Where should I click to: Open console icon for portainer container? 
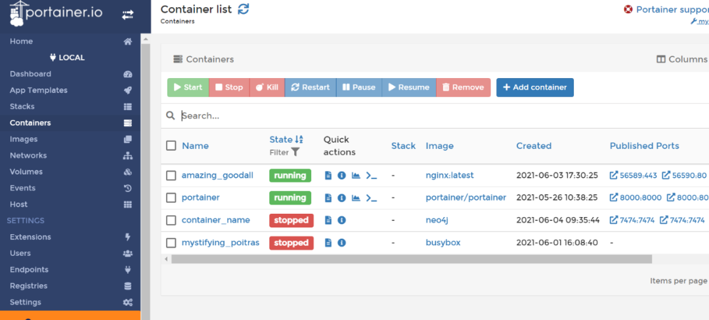click(371, 197)
